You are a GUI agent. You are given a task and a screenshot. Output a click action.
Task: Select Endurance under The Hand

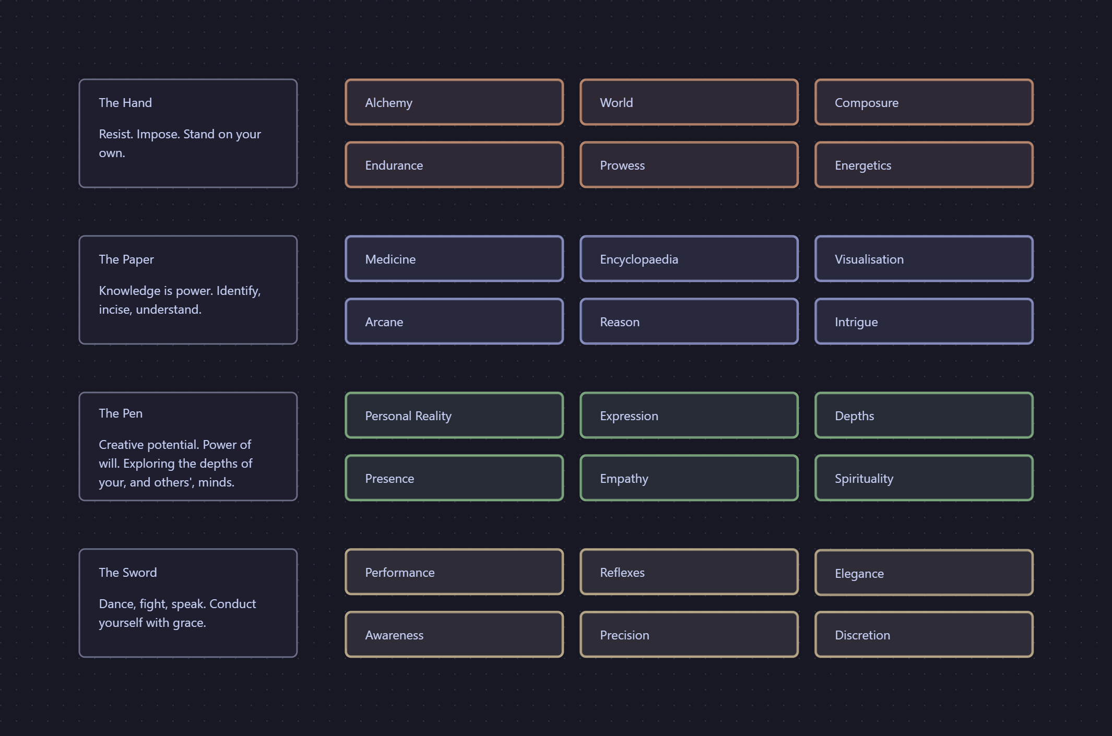click(x=454, y=165)
